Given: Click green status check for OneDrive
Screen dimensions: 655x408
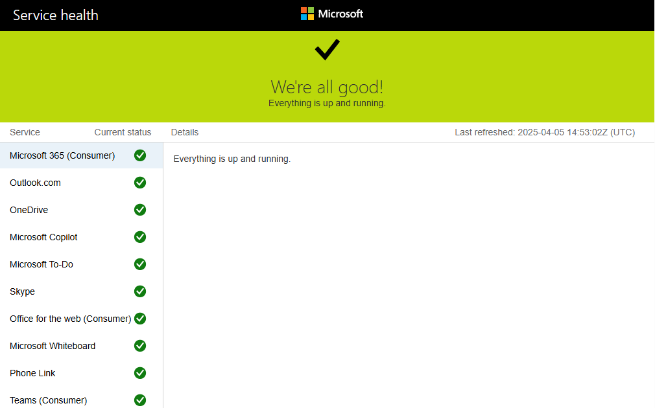Looking at the screenshot, I should [140, 210].
